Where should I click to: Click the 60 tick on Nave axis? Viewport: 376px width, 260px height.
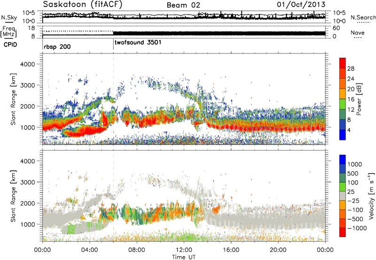point(337,28)
